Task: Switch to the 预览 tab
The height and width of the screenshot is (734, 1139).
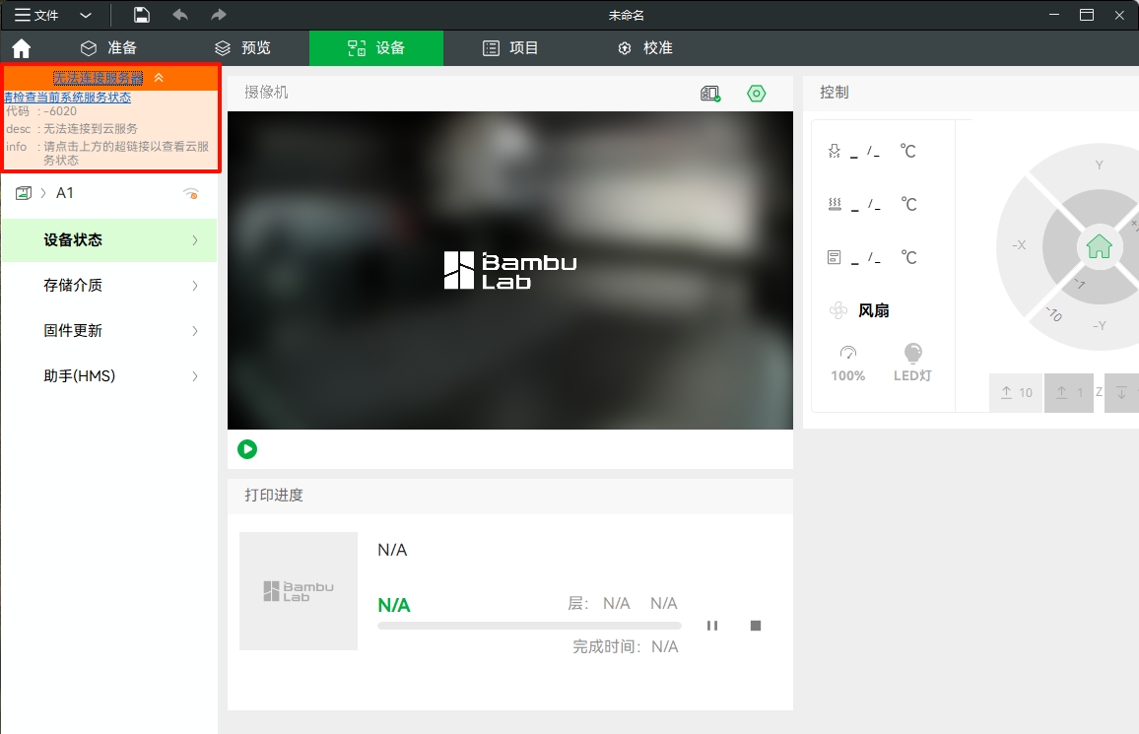Action: (x=242, y=48)
